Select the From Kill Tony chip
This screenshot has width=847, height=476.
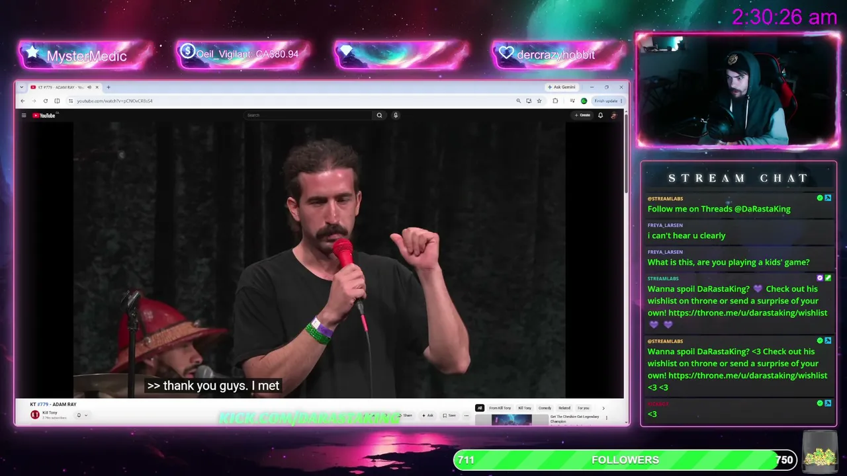pos(500,408)
